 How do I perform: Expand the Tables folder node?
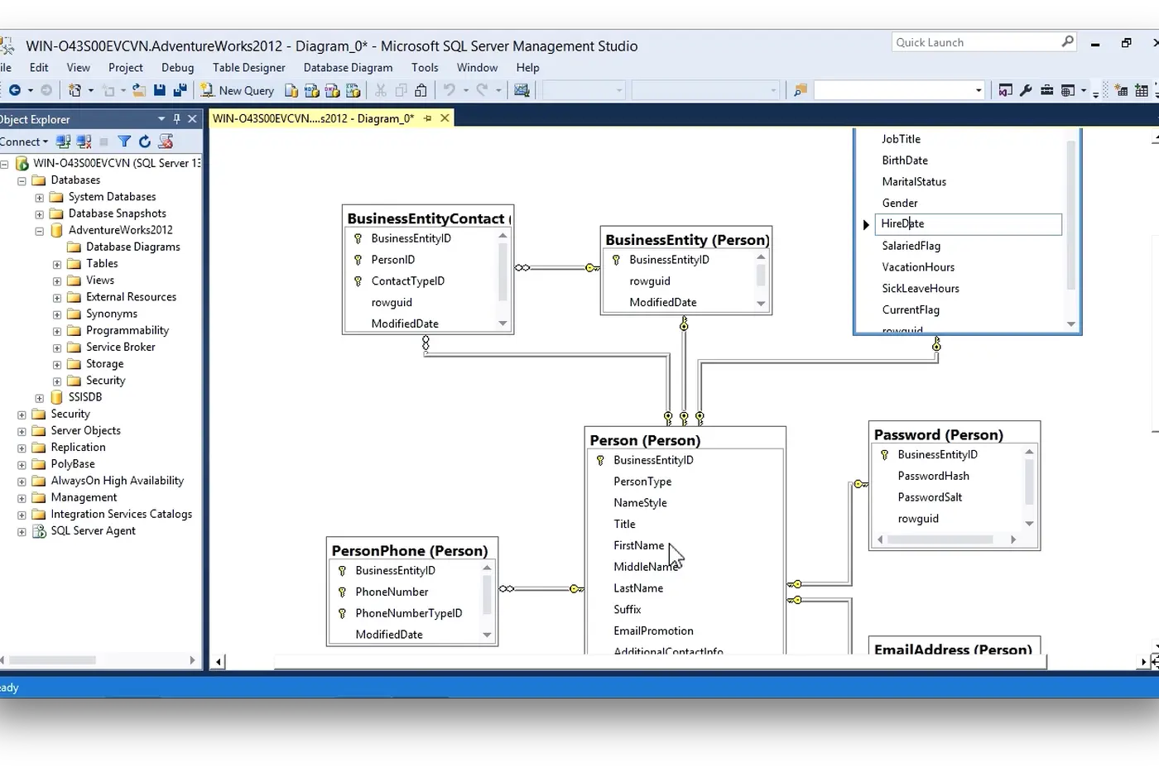[x=57, y=265]
